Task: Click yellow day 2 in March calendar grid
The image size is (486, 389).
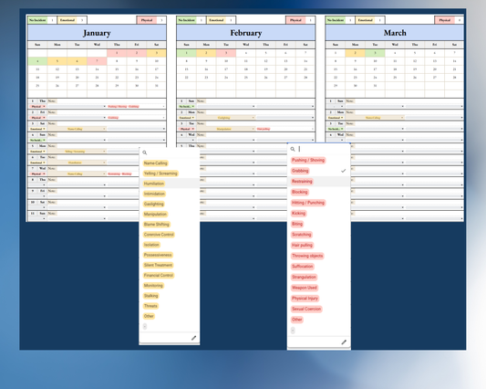Action: coord(356,53)
